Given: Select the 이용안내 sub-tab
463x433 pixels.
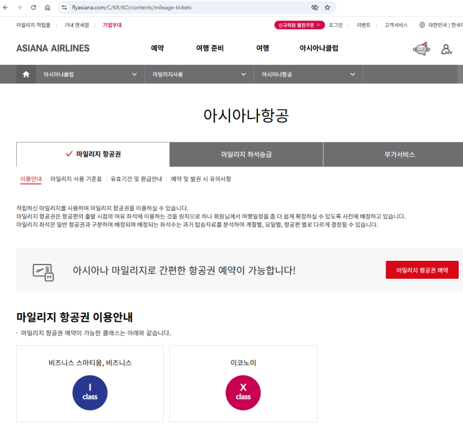Looking at the screenshot, I should 31,179.
